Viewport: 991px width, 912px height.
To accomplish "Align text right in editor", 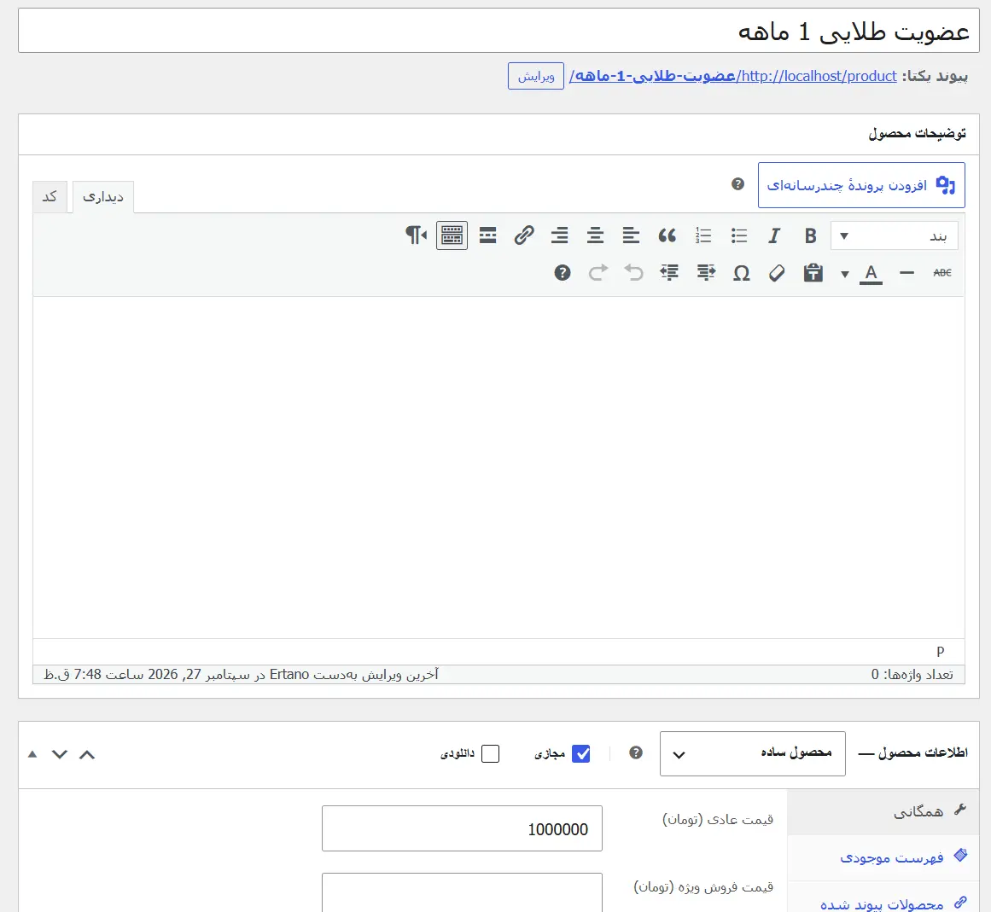I will coord(559,235).
